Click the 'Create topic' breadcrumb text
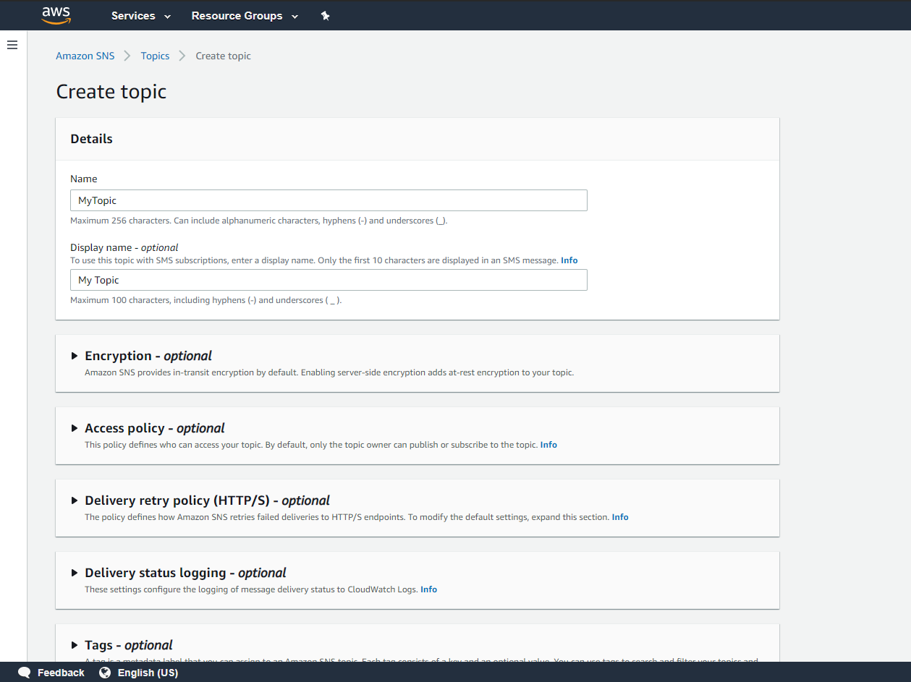The image size is (911, 682). tap(224, 56)
